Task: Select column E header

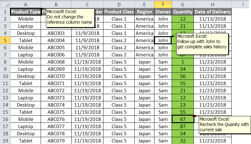Action: coord(144,5)
